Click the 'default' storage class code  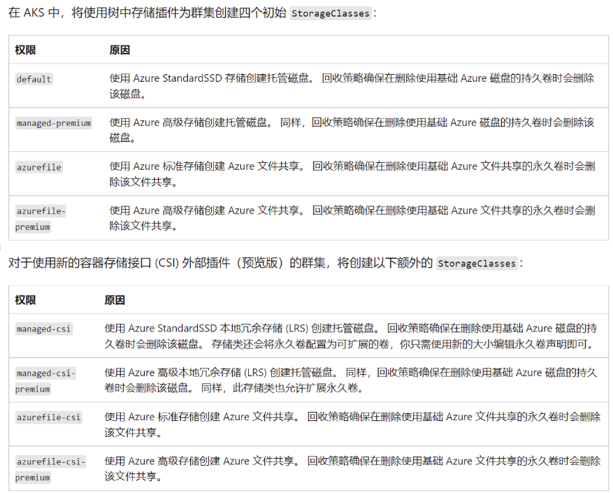(x=34, y=79)
